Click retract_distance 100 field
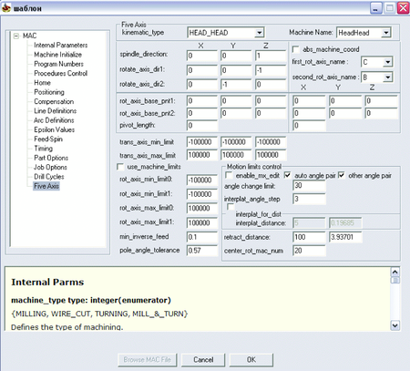Image resolution: width=410 pixels, height=371 pixels. click(309, 237)
